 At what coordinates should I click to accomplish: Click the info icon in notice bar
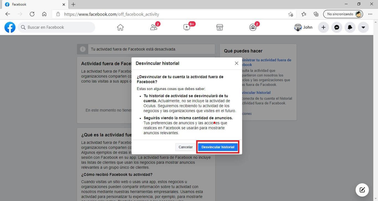[82, 49]
